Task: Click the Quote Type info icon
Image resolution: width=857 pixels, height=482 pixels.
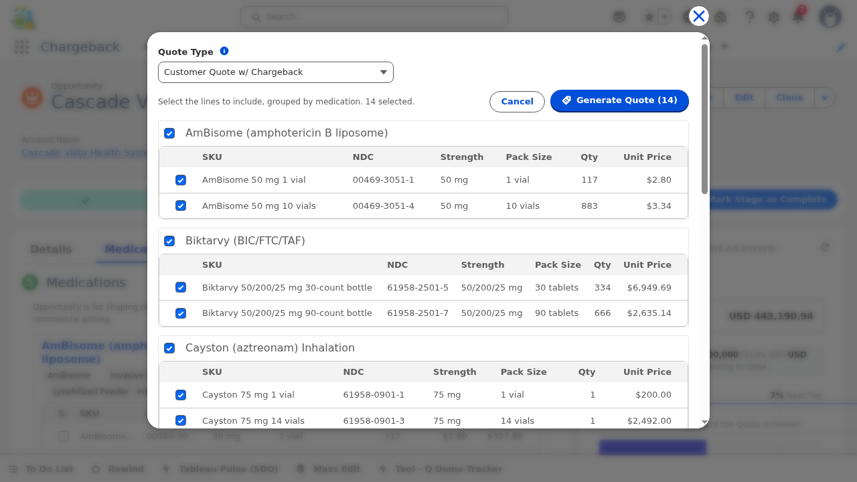Action: [x=224, y=51]
